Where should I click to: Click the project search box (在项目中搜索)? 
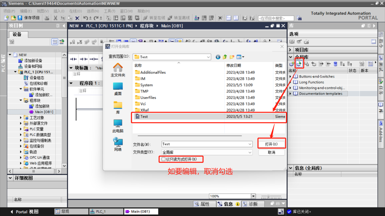[x=276, y=18]
